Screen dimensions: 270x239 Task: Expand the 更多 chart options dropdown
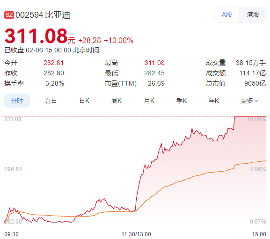pyautogui.click(x=249, y=101)
